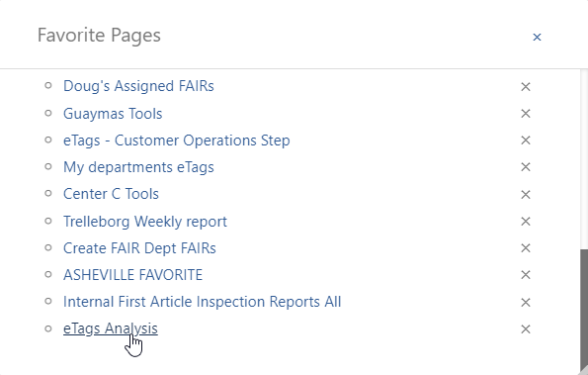Open the Guaymas Tools link
This screenshot has height=375, width=588.
(x=113, y=114)
